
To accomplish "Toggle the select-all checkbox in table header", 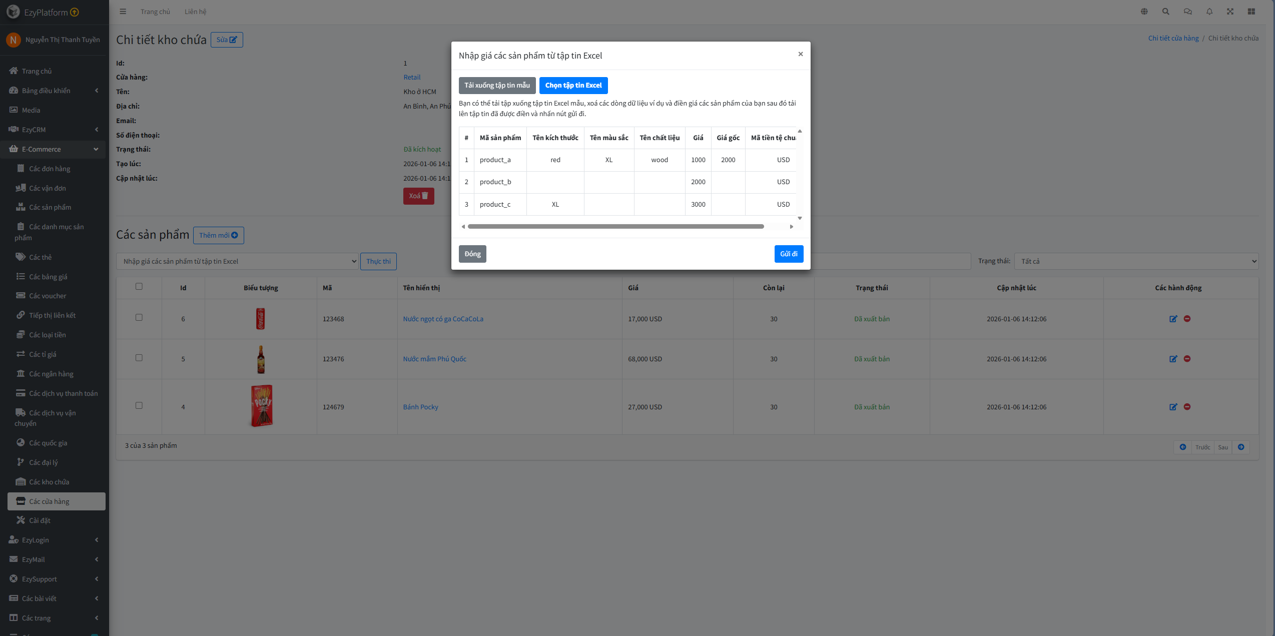I will [x=139, y=286].
